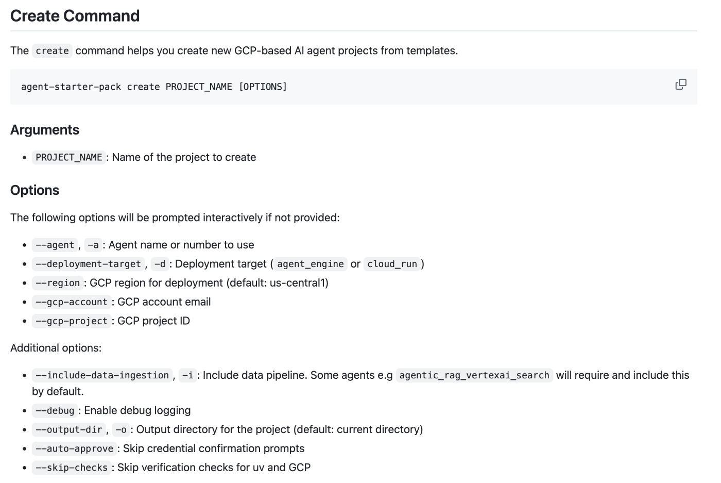Click the agent_engine code value
Viewport: 721px width, 483px height.
tap(311, 264)
